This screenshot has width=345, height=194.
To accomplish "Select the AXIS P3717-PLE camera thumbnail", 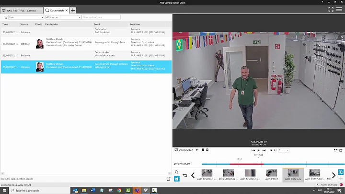I will (315, 175).
